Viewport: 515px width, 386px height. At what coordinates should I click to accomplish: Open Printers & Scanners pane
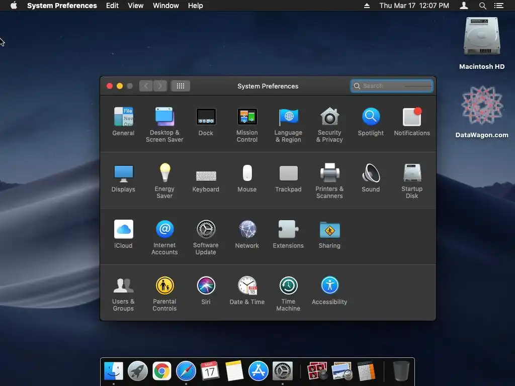coord(329,181)
